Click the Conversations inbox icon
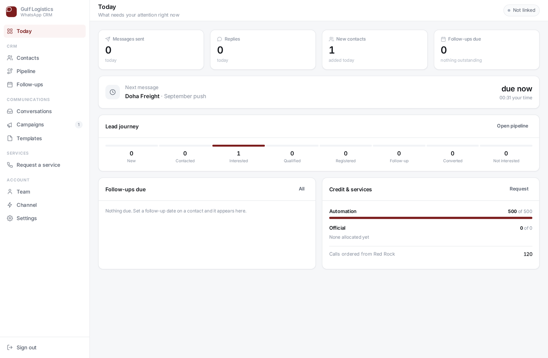The height and width of the screenshot is (358, 548). click(10, 111)
